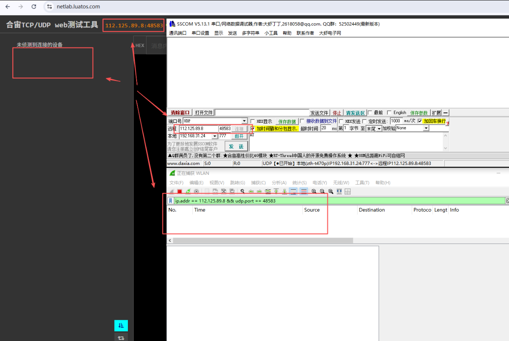Open the 串口设置 menu in SSCOM

[200, 33]
